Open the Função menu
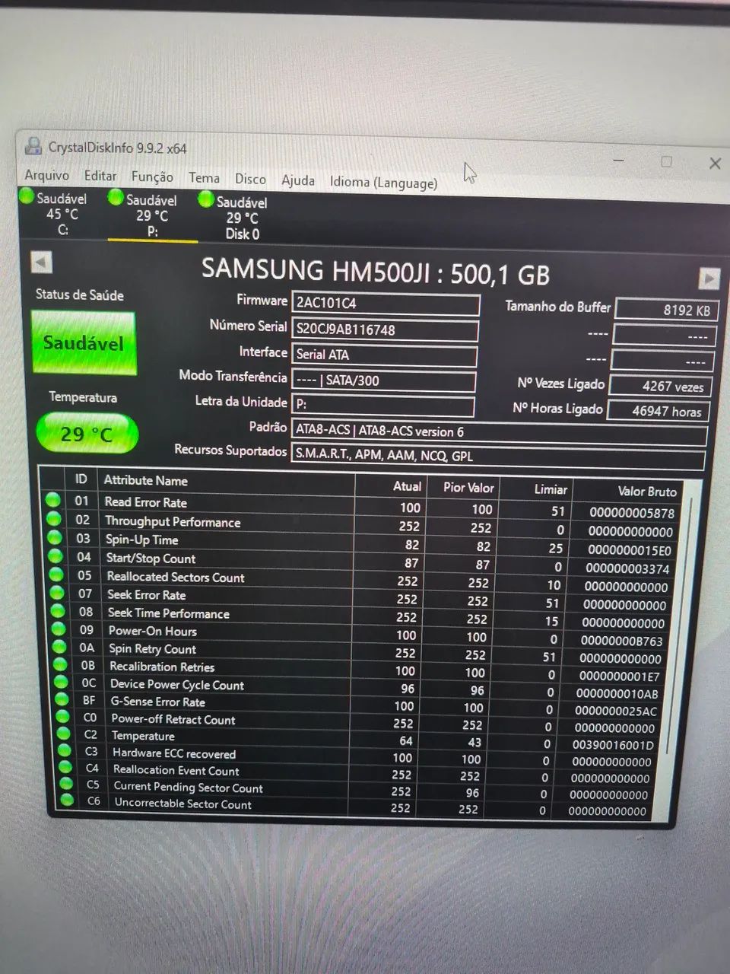The width and height of the screenshot is (730, 974). (152, 177)
